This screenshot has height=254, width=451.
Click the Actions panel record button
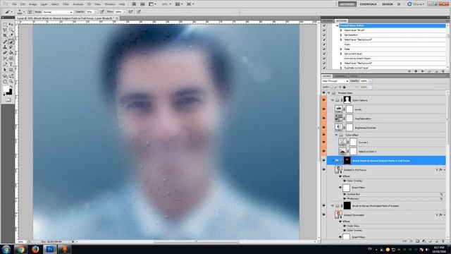click(416, 71)
